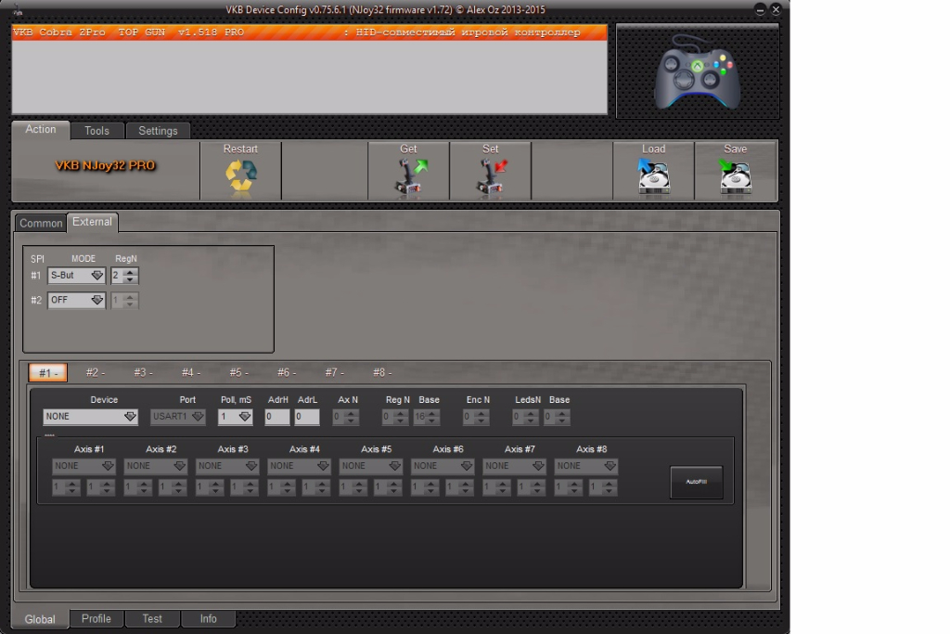Open the Test bottom tab
This screenshot has height=634, width=950.
pyautogui.click(x=152, y=619)
